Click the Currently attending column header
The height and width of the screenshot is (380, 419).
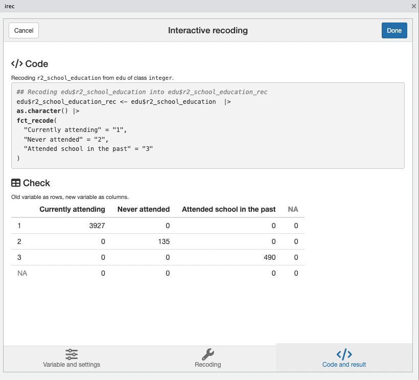click(x=72, y=209)
